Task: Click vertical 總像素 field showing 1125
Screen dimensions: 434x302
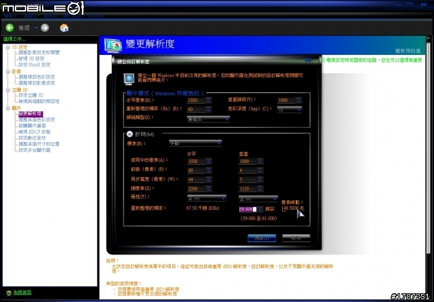Action: (x=248, y=189)
